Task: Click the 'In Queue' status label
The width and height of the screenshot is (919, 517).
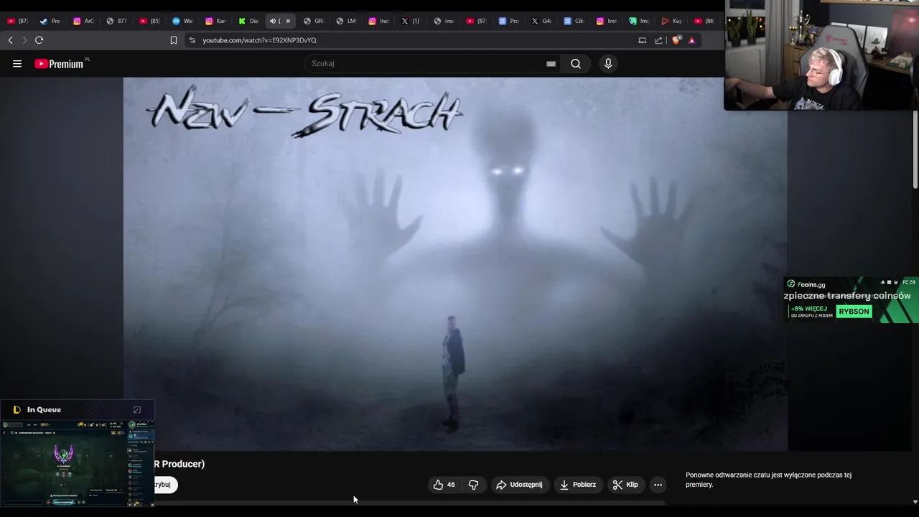Action: (44, 410)
